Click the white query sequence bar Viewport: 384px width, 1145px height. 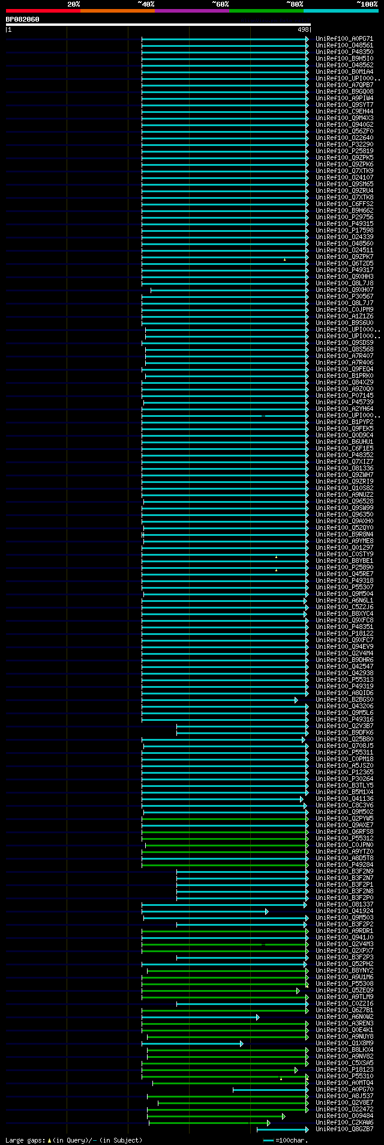click(x=158, y=25)
